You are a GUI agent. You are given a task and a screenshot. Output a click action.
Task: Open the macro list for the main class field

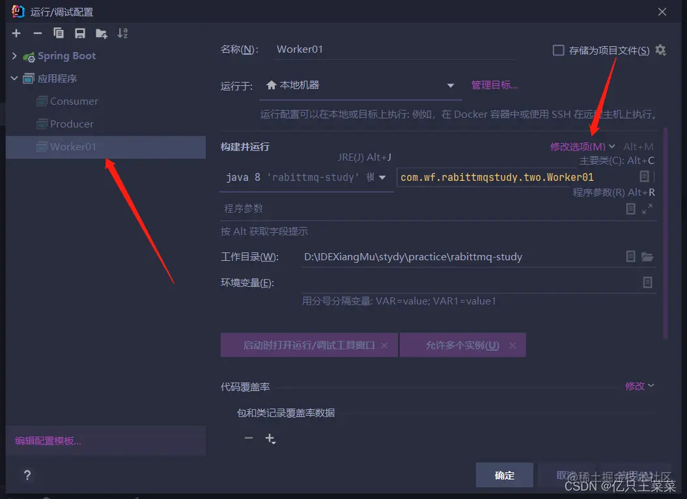tap(644, 176)
